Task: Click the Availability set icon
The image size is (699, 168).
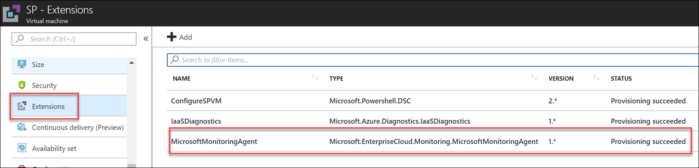Action: pyautogui.click(x=22, y=148)
